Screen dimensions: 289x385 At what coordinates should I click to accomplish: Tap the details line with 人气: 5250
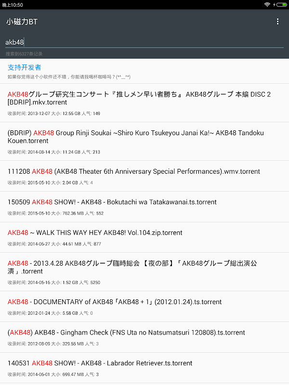coord(54,282)
